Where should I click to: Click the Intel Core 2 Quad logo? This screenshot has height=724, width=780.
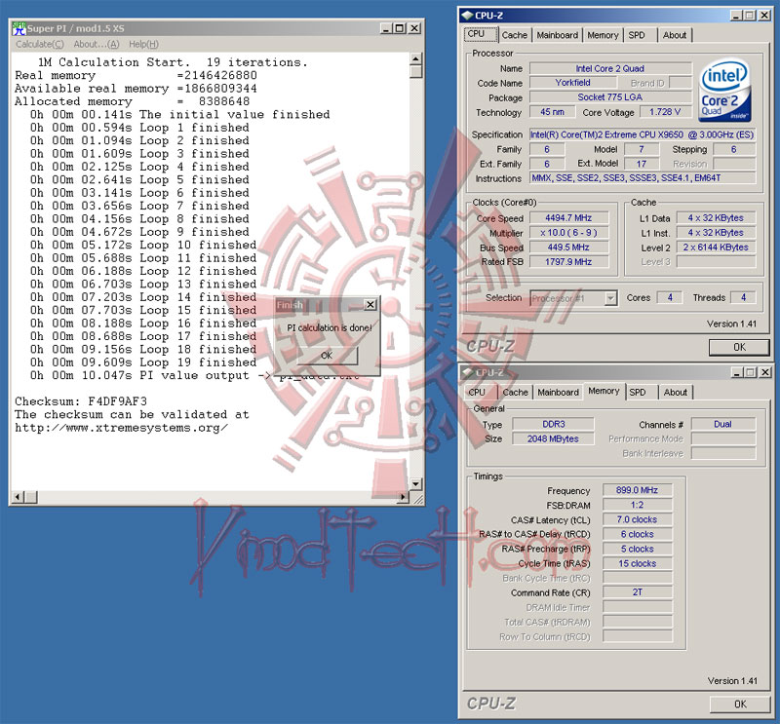click(724, 90)
